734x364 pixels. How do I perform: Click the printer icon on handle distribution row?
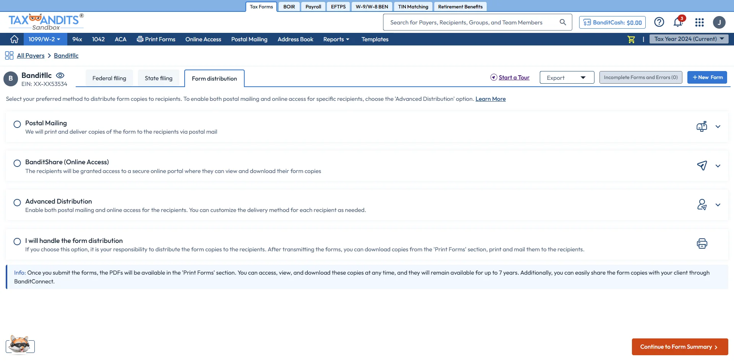pyautogui.click(x=702, y=243)
